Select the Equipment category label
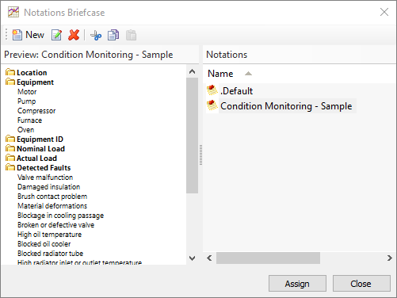397x298 pixels. (x=35, y=82)
